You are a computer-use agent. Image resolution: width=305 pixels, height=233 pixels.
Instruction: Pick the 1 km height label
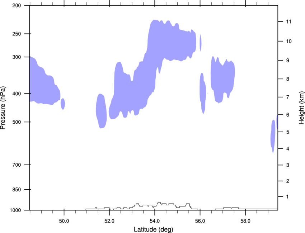287,197
